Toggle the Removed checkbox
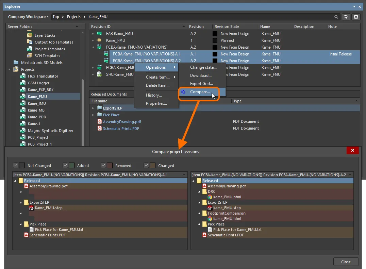This screenshot has width=366, height=269. pos(103,165)
